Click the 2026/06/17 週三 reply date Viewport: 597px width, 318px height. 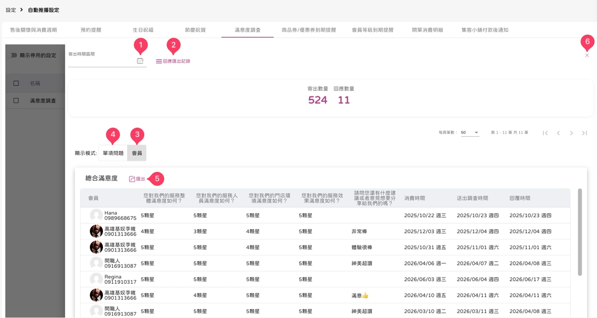(x=530, y=279)
